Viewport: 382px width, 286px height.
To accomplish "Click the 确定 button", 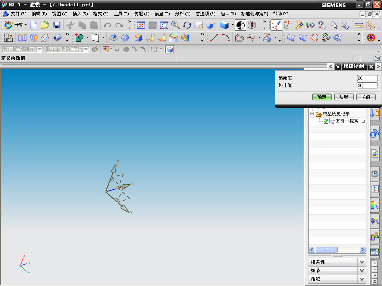I will (x=322, y=97).
